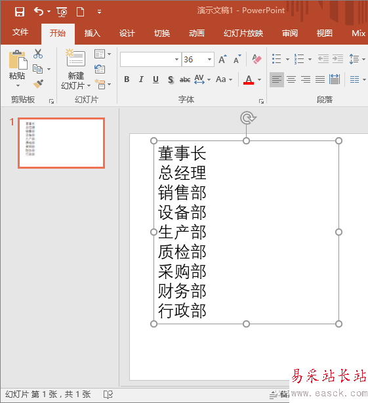Open the 视图 tab

click(324, 33)
